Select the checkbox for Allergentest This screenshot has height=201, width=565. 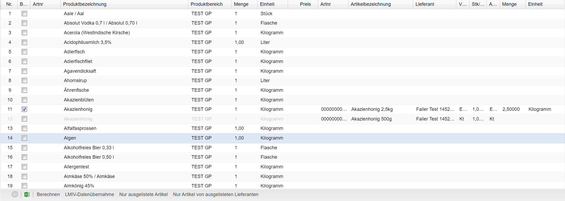pos(24,167)
